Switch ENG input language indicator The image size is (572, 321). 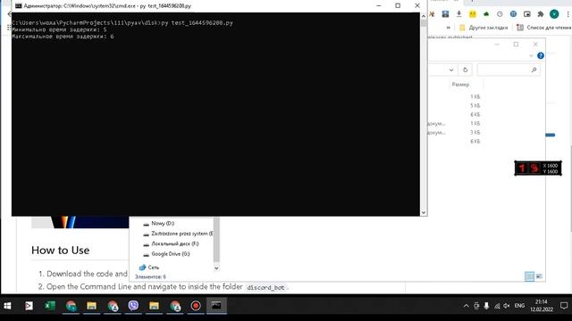click(x=519, y=306)
